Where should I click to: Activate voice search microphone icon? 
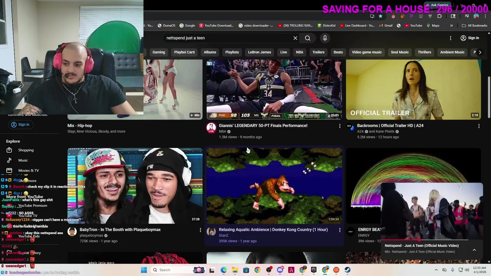(325, 38)
